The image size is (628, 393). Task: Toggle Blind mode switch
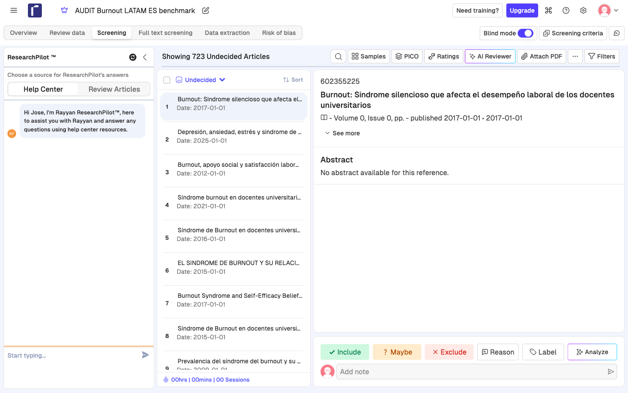526,33
